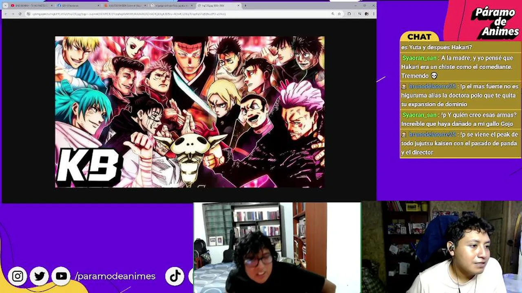This screenshot has width=522, height=293.
Task: Switch to the Facebook tab
Action: [x=78, y=6]
